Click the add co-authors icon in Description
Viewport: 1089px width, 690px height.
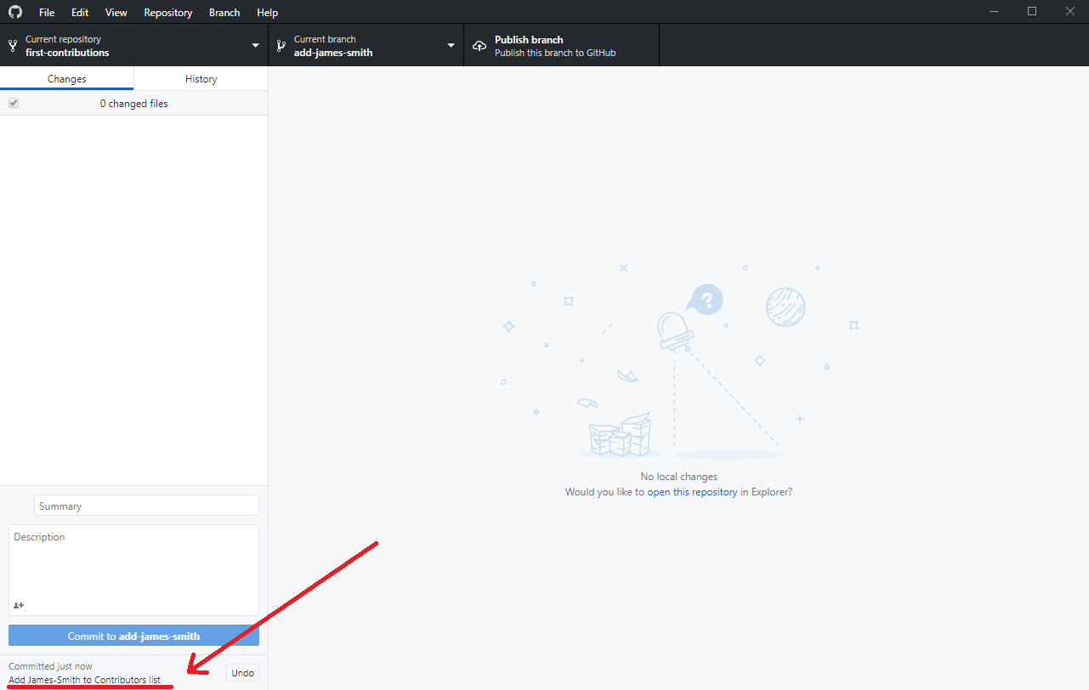(19, 605)
